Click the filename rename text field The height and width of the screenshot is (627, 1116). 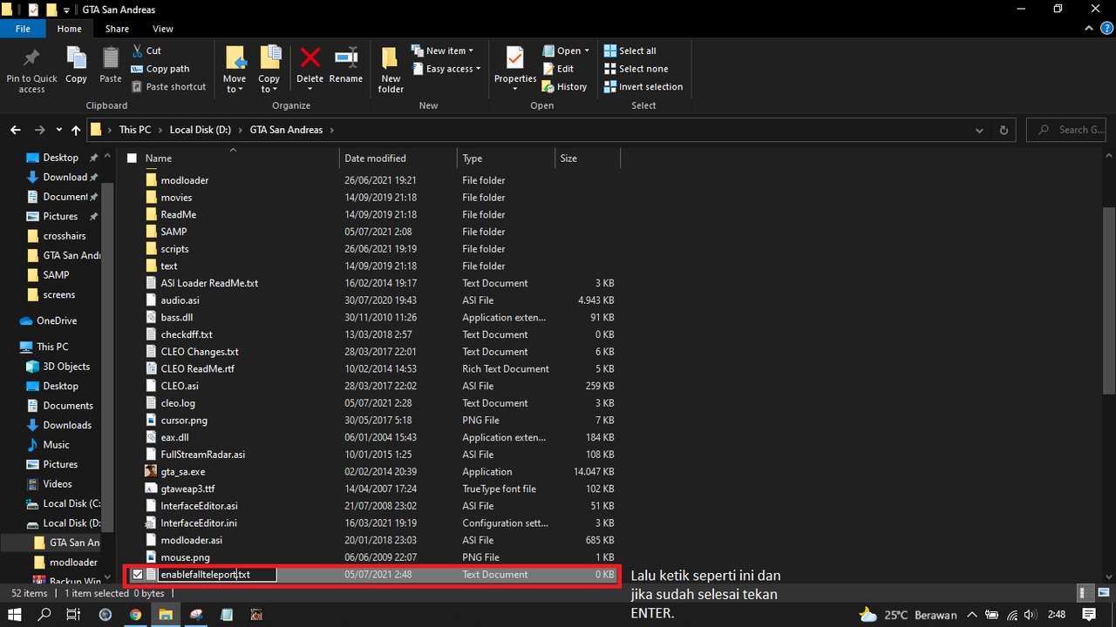[x=217, y=575]
